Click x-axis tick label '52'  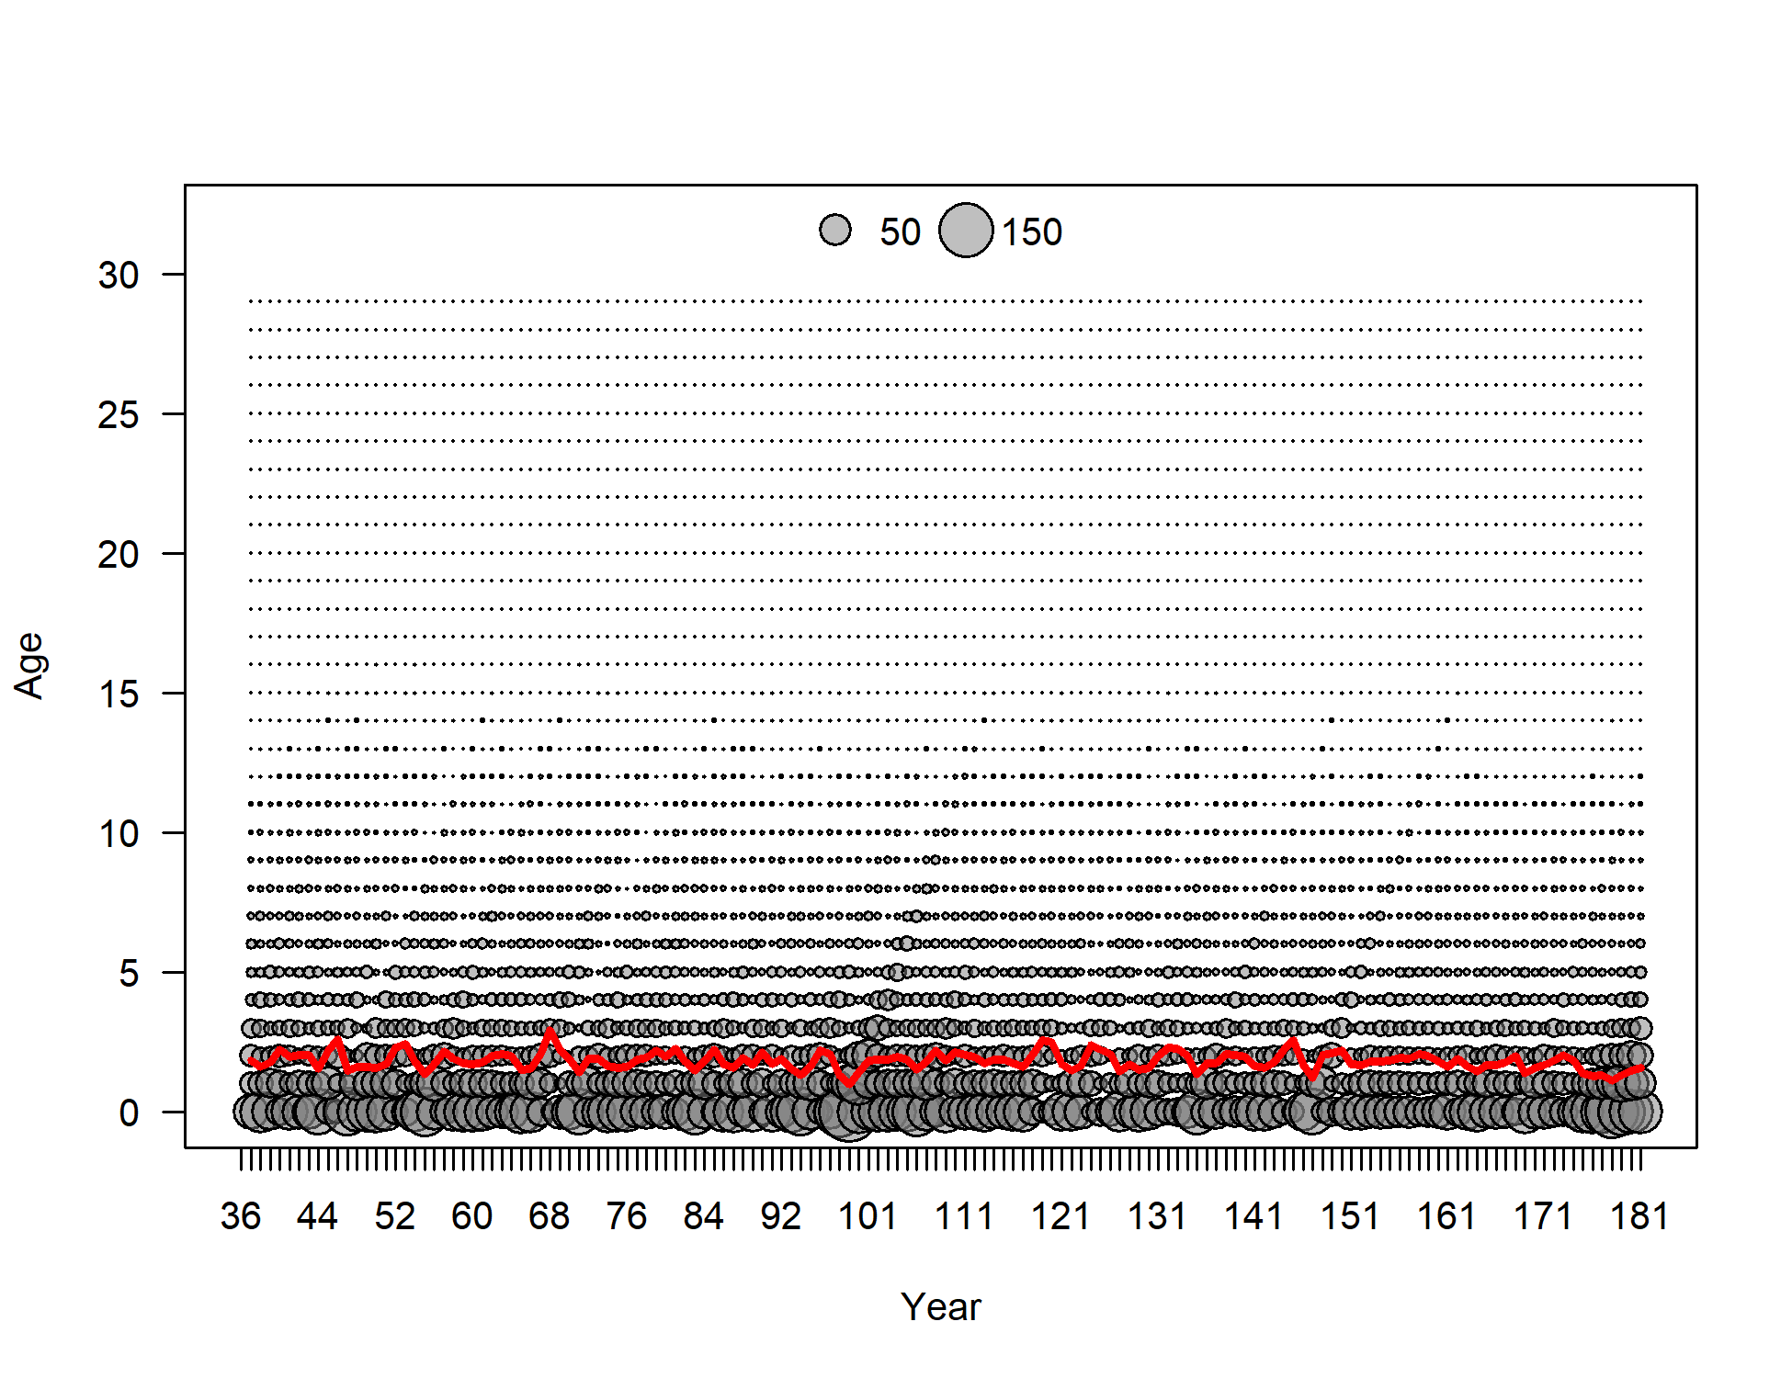tap(395, 1215)
